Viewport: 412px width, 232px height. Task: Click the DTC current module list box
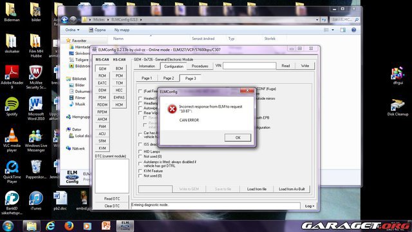click(112, 176)
